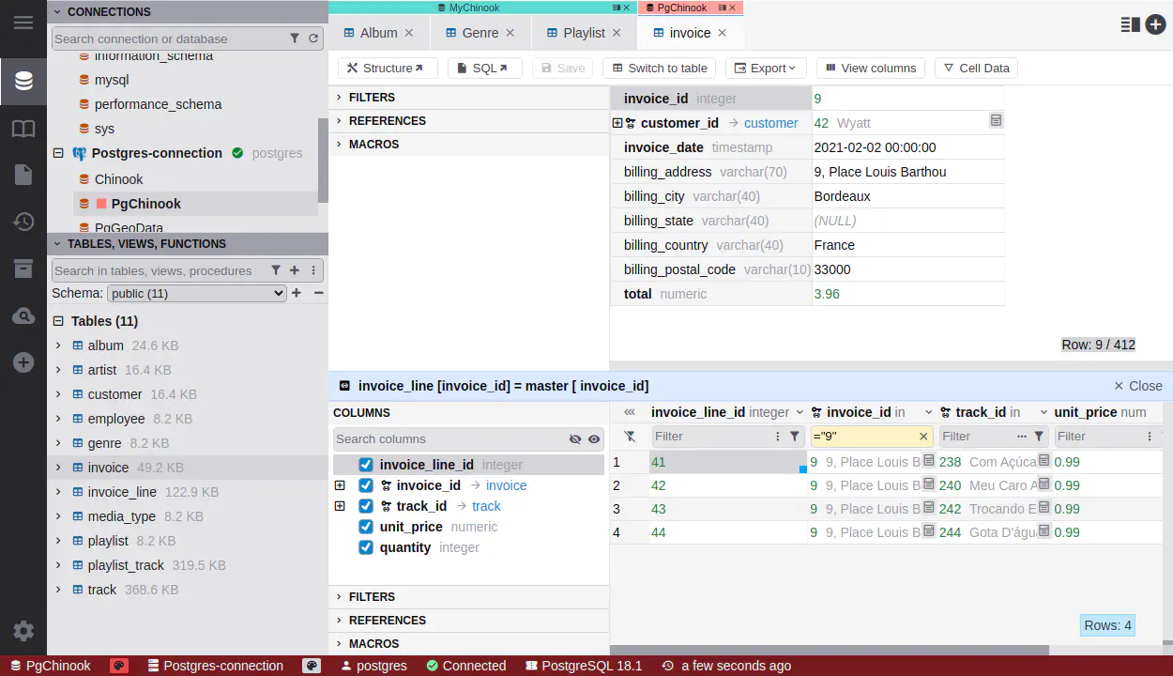Click the PgChinook red color square
This screenshot has height=676, width=1173.
point(102,204)
